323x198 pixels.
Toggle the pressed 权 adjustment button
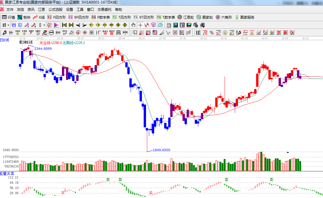click(x=49, y=25)
